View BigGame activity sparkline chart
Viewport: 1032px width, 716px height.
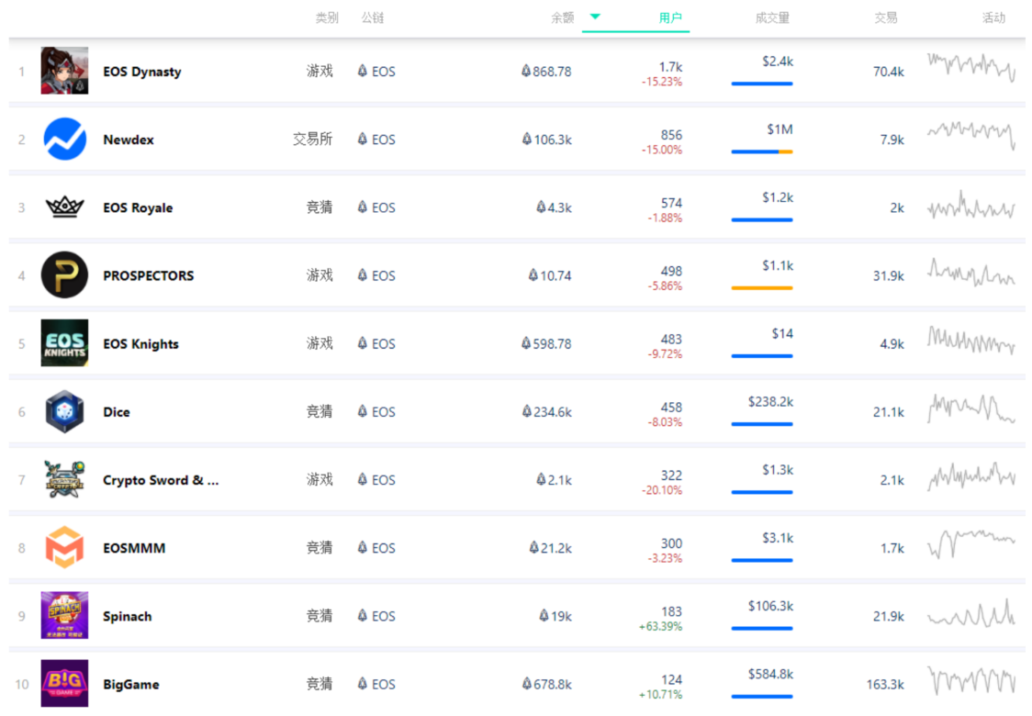click(x=971, y=680)
